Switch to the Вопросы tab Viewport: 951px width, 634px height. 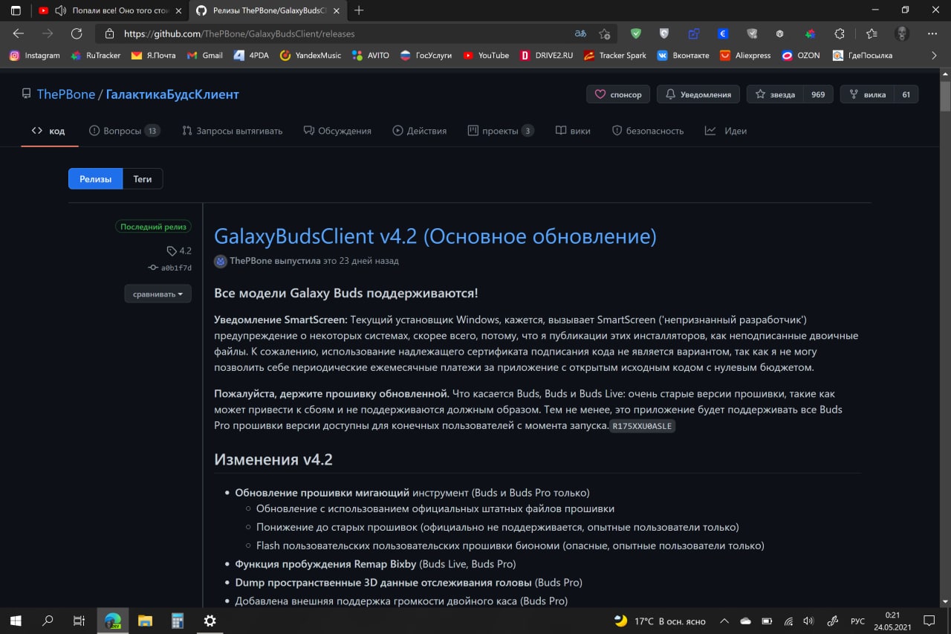pos(124,131)
